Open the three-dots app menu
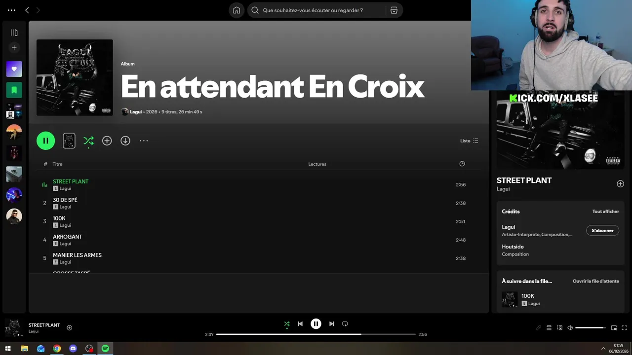This screenshot has height=355, width=632. coord(12,10)
